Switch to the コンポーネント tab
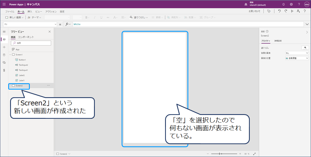Image resolution: width=311 pixels, height=157 pixels. click(x=26, y=37)
